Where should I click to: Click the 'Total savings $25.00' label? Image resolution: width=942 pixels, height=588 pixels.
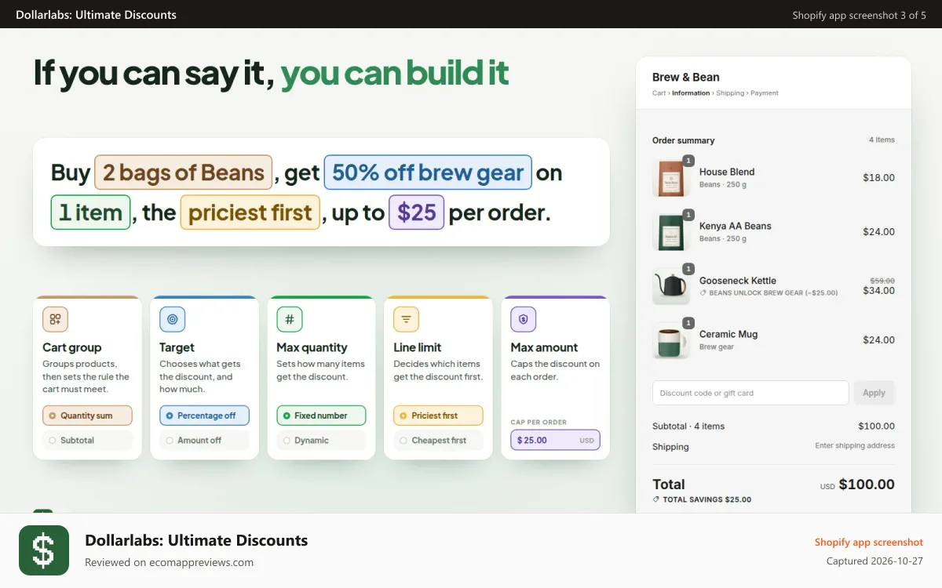pos(707,499)
